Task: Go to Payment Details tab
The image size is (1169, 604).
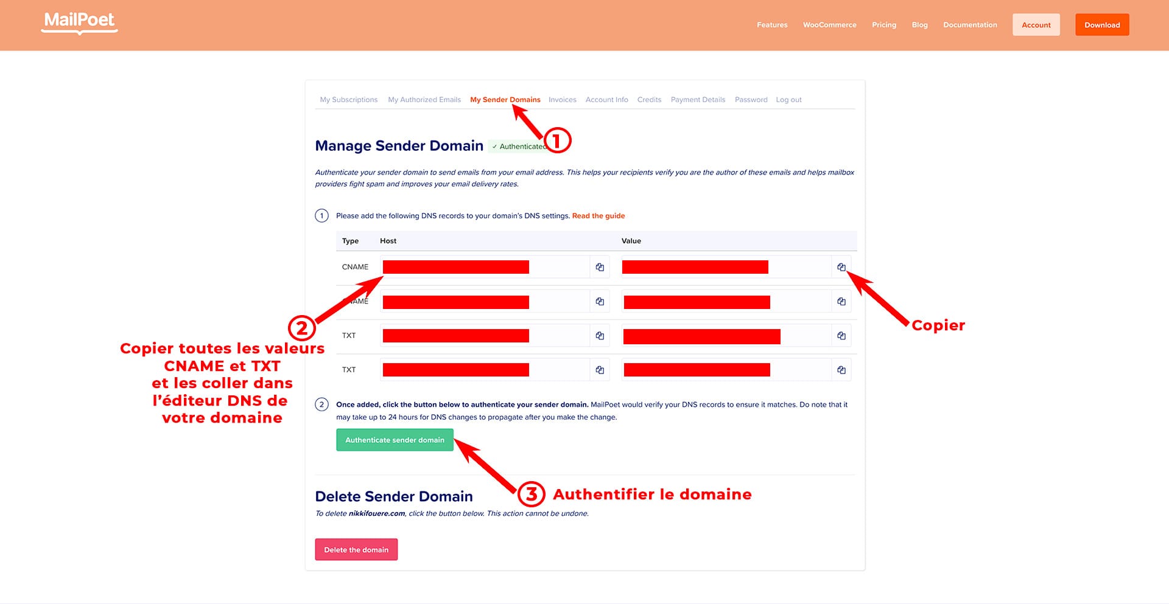Action: pyautogui.click(x=698, y=100)
